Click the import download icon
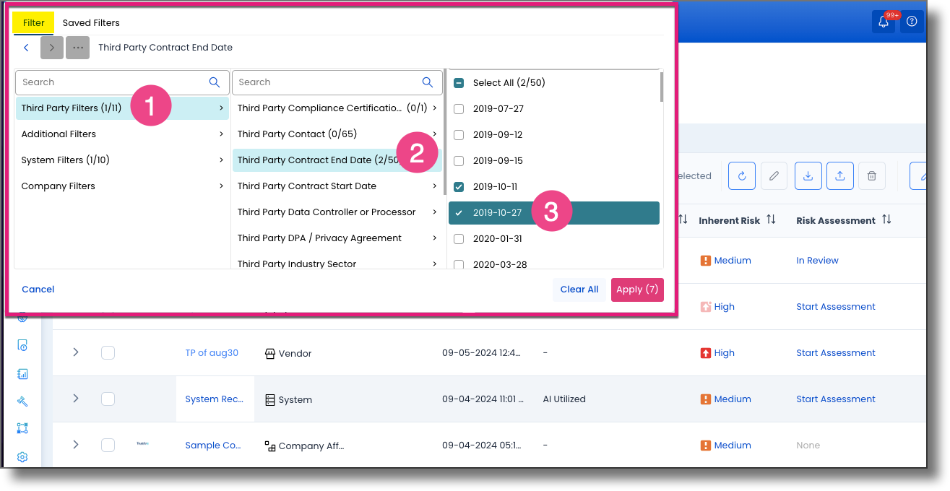 pyautogui.click(x=808, y=175)
